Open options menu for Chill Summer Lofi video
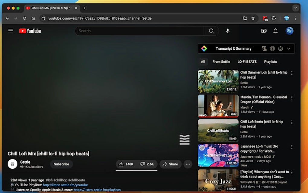This screenshot has width=308, height=193. click(x=292, y=73)
